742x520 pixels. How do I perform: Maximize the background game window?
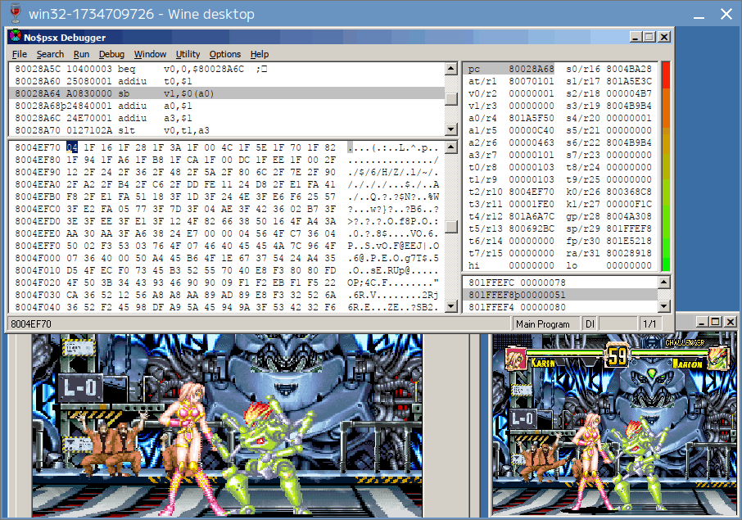[x=716, y=322]
